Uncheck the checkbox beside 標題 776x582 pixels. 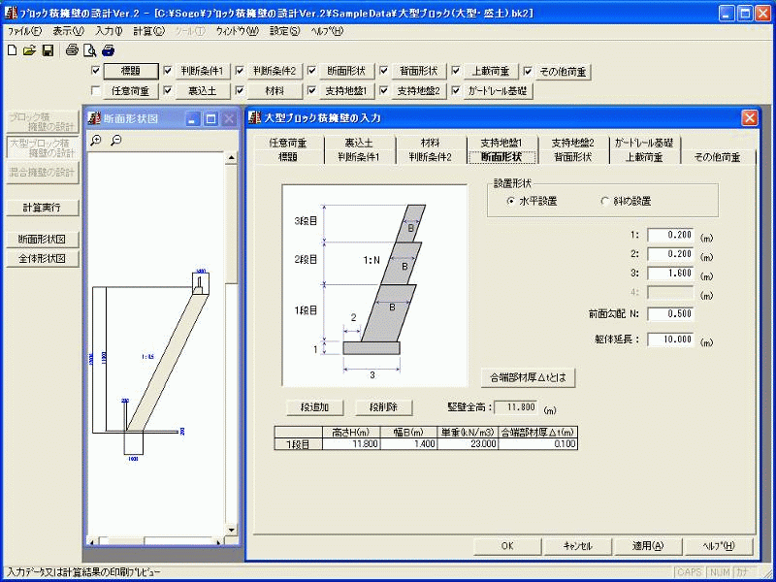click(x=95, y=71)
